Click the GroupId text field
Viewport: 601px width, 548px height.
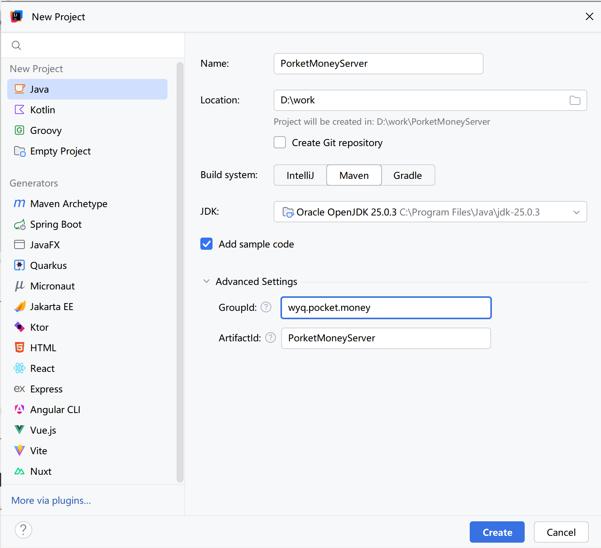click(x=386, y=308)
